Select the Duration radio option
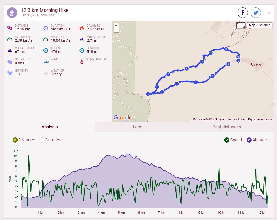The width and height of the screenshot is (277, 220). (42, 140)
